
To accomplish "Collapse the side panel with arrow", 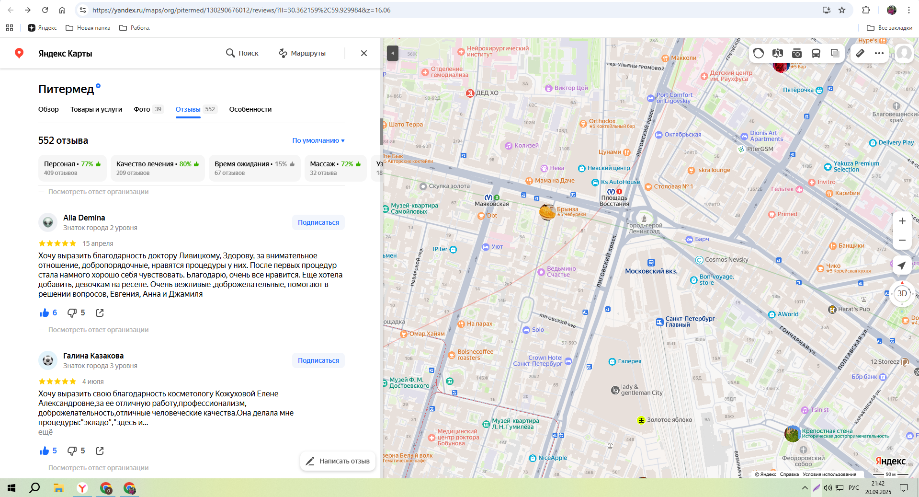I will (392, 53).
